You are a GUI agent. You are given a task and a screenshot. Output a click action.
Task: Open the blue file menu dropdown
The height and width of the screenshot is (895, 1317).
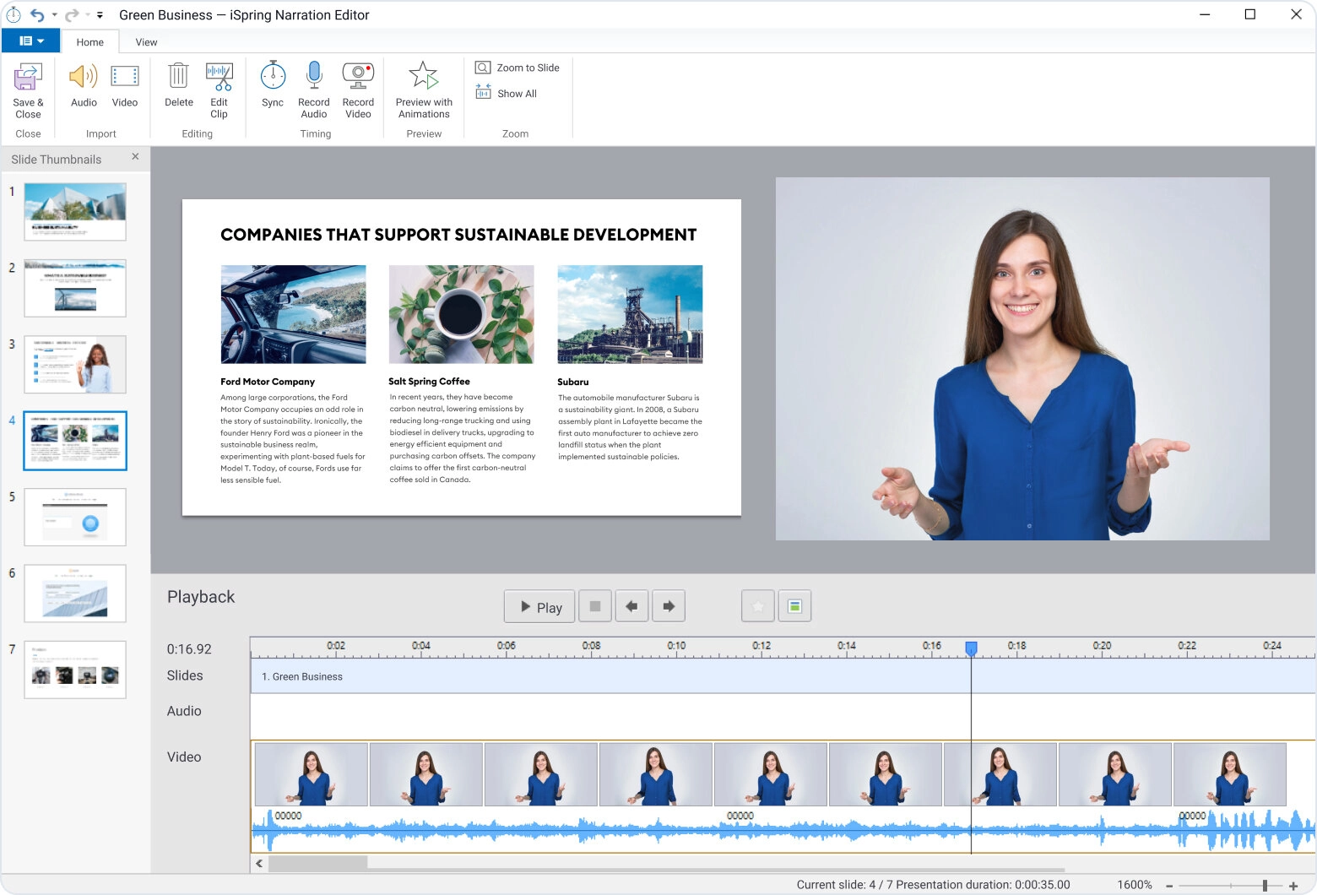click(x=31, y=41)
